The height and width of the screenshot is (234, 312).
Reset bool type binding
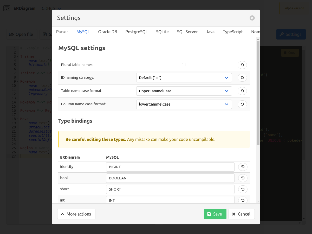(243, 178)
